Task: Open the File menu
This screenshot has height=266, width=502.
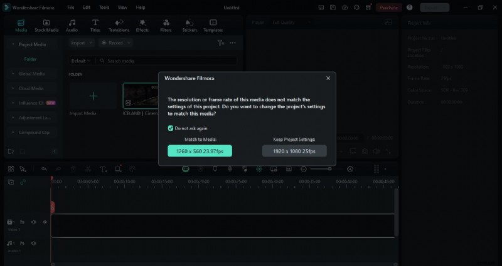Action: click(70, 8)
